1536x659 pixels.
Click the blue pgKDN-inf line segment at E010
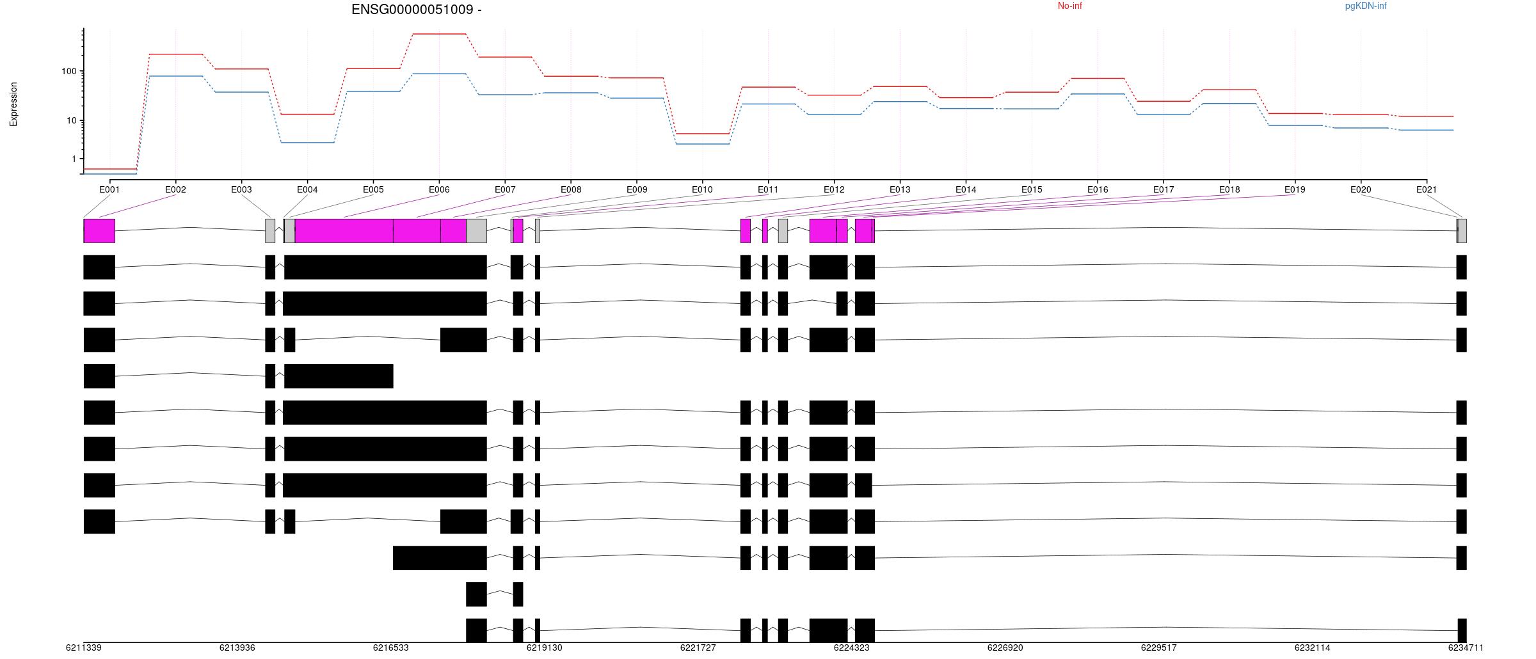pyautogui.click(x=702, y=144)
